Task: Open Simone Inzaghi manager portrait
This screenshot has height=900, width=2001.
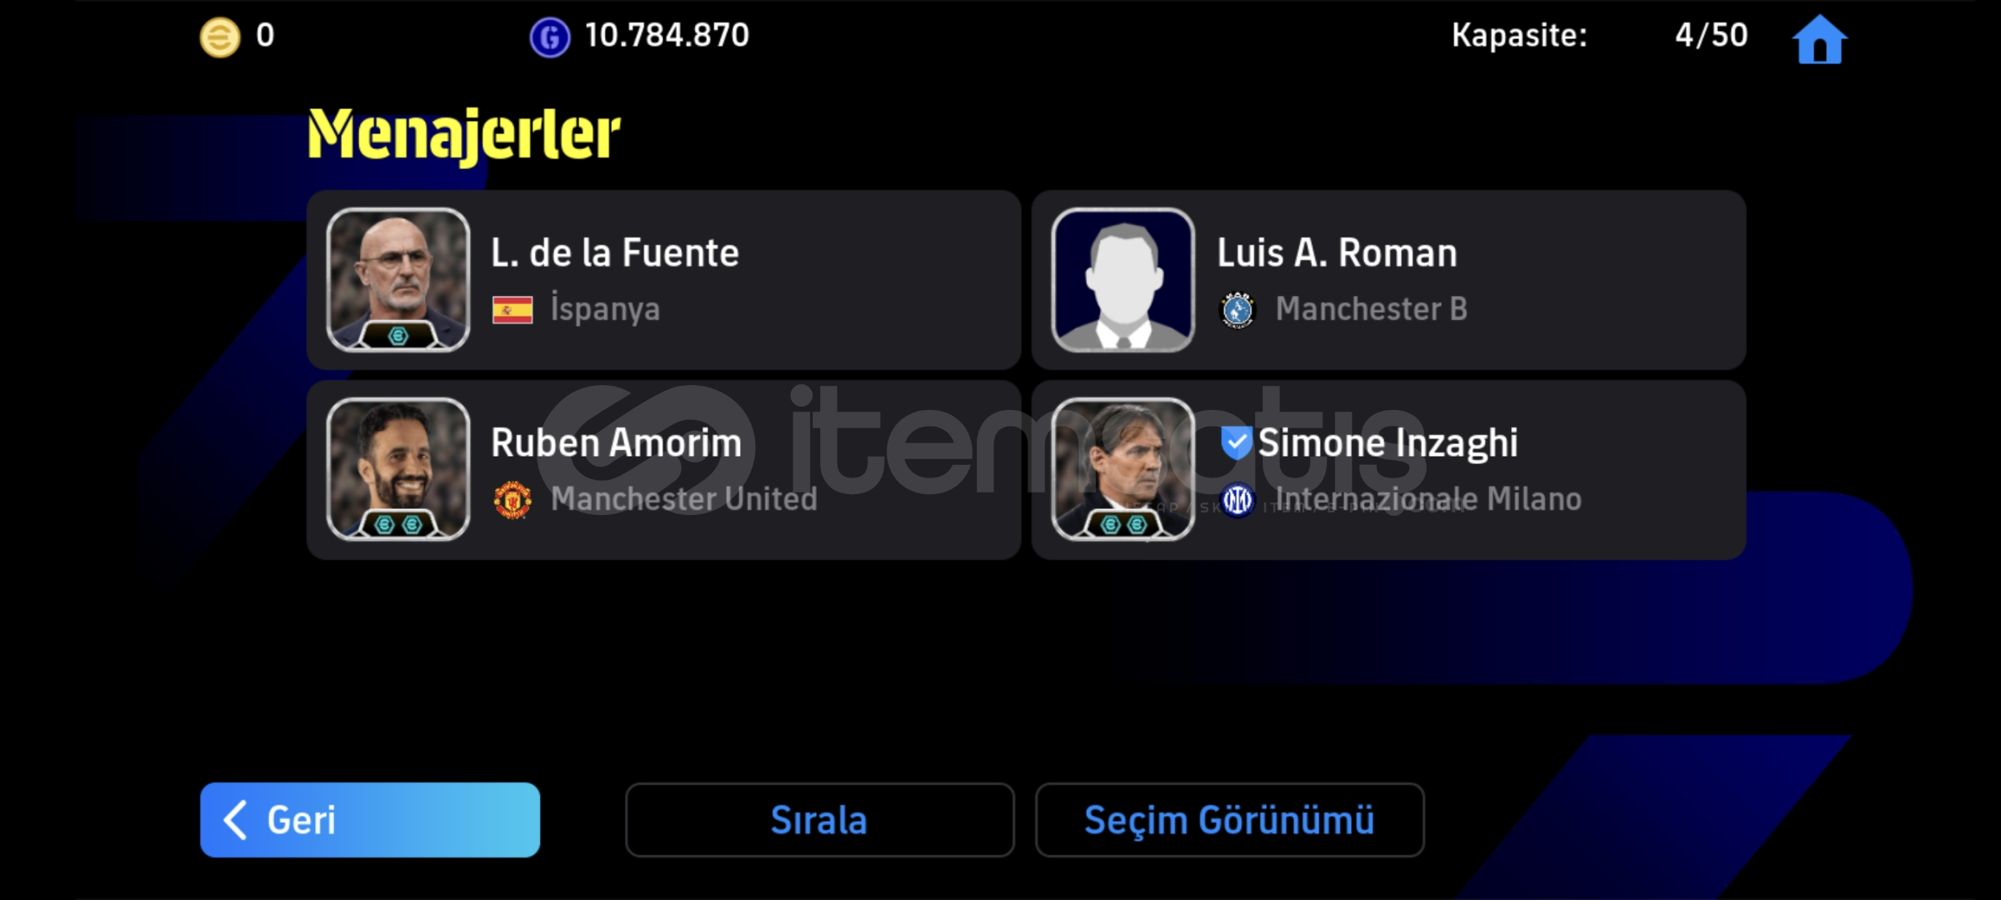Action: coord(1123,469)
